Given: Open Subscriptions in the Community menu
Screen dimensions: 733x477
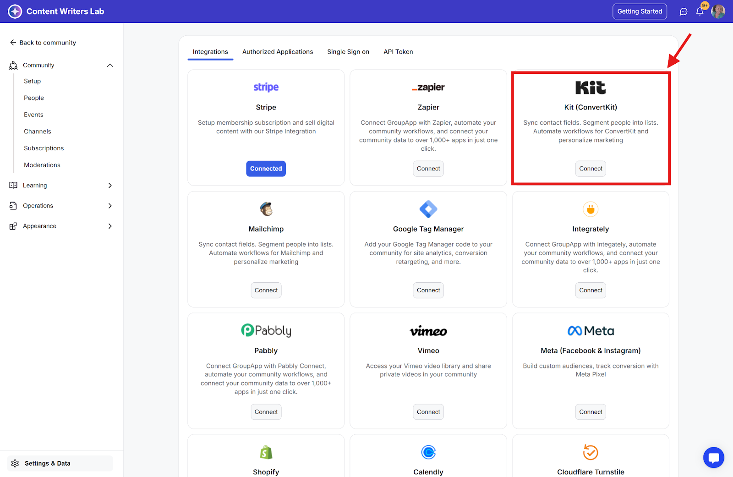Looking at the screenshot, I should (x=44, y=148).
